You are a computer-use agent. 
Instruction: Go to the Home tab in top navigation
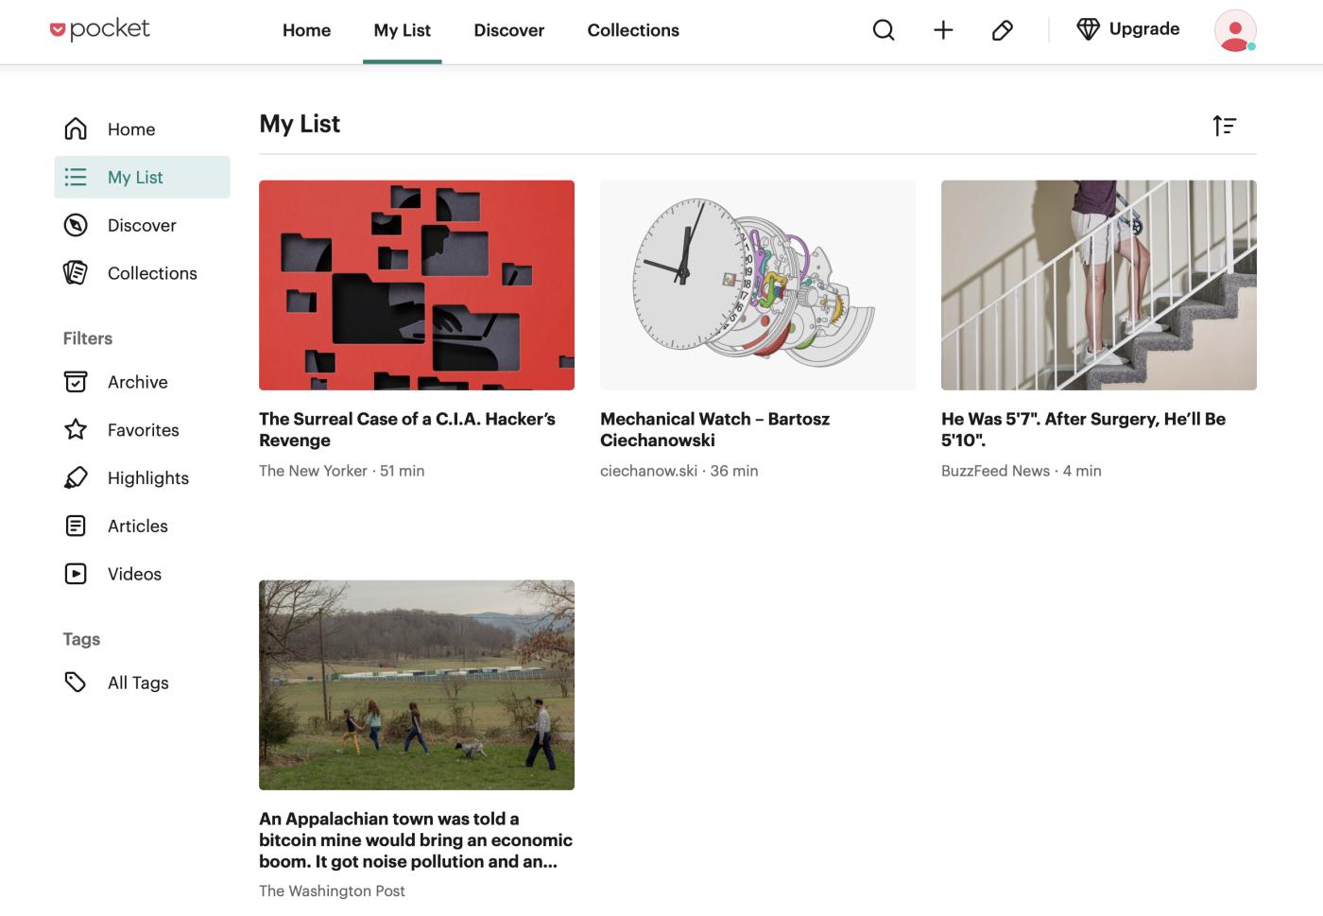coord(306,30)
